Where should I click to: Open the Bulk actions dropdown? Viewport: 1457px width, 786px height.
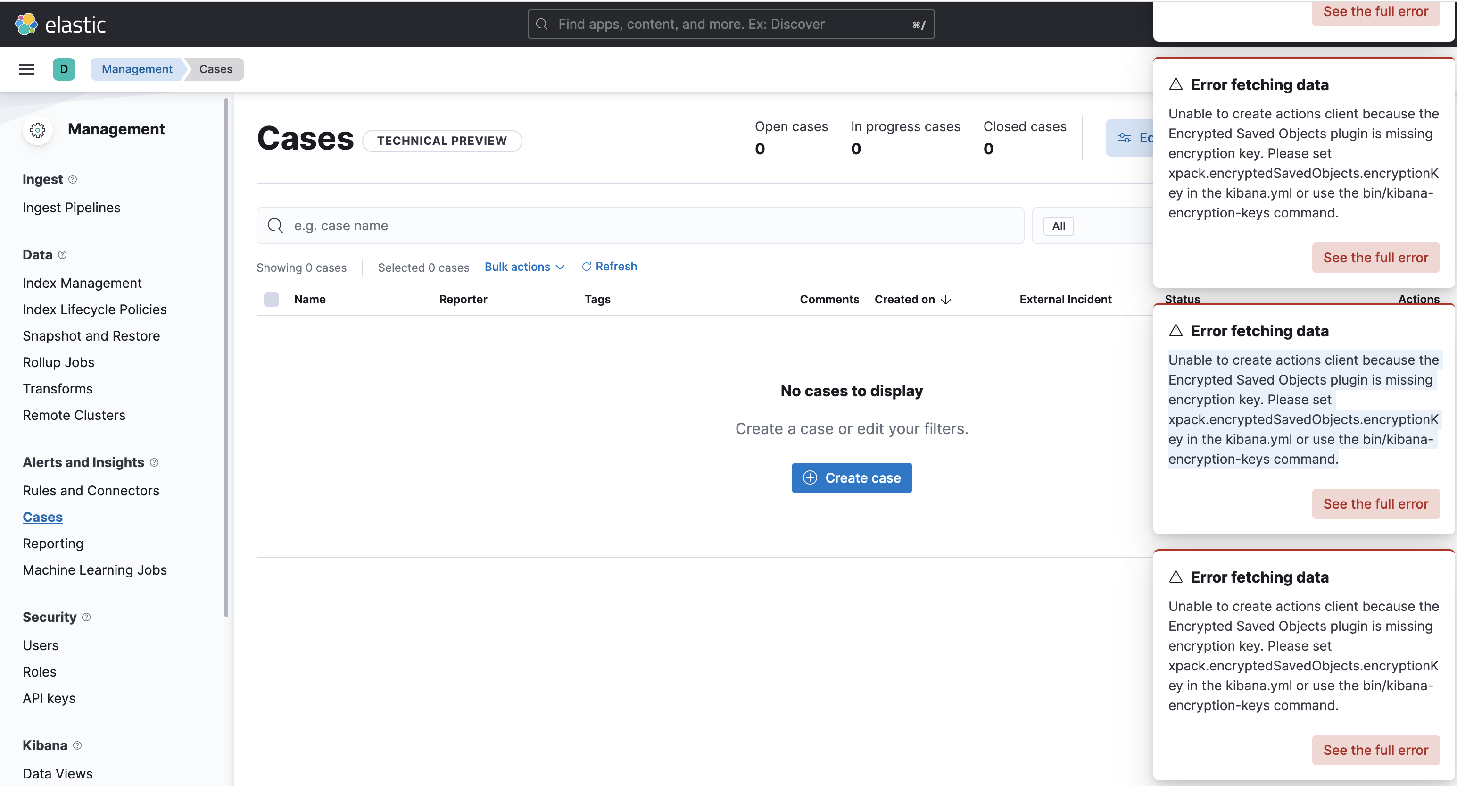pyautogui.click(x=524, y=267)
